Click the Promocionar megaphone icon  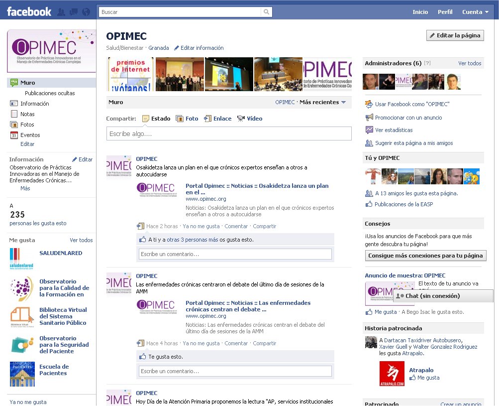[369, 117]
